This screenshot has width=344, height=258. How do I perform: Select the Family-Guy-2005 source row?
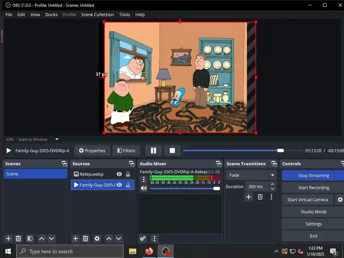pos(103,185)
